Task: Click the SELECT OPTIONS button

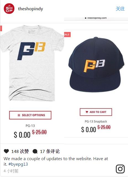Action: click(30, 115)
